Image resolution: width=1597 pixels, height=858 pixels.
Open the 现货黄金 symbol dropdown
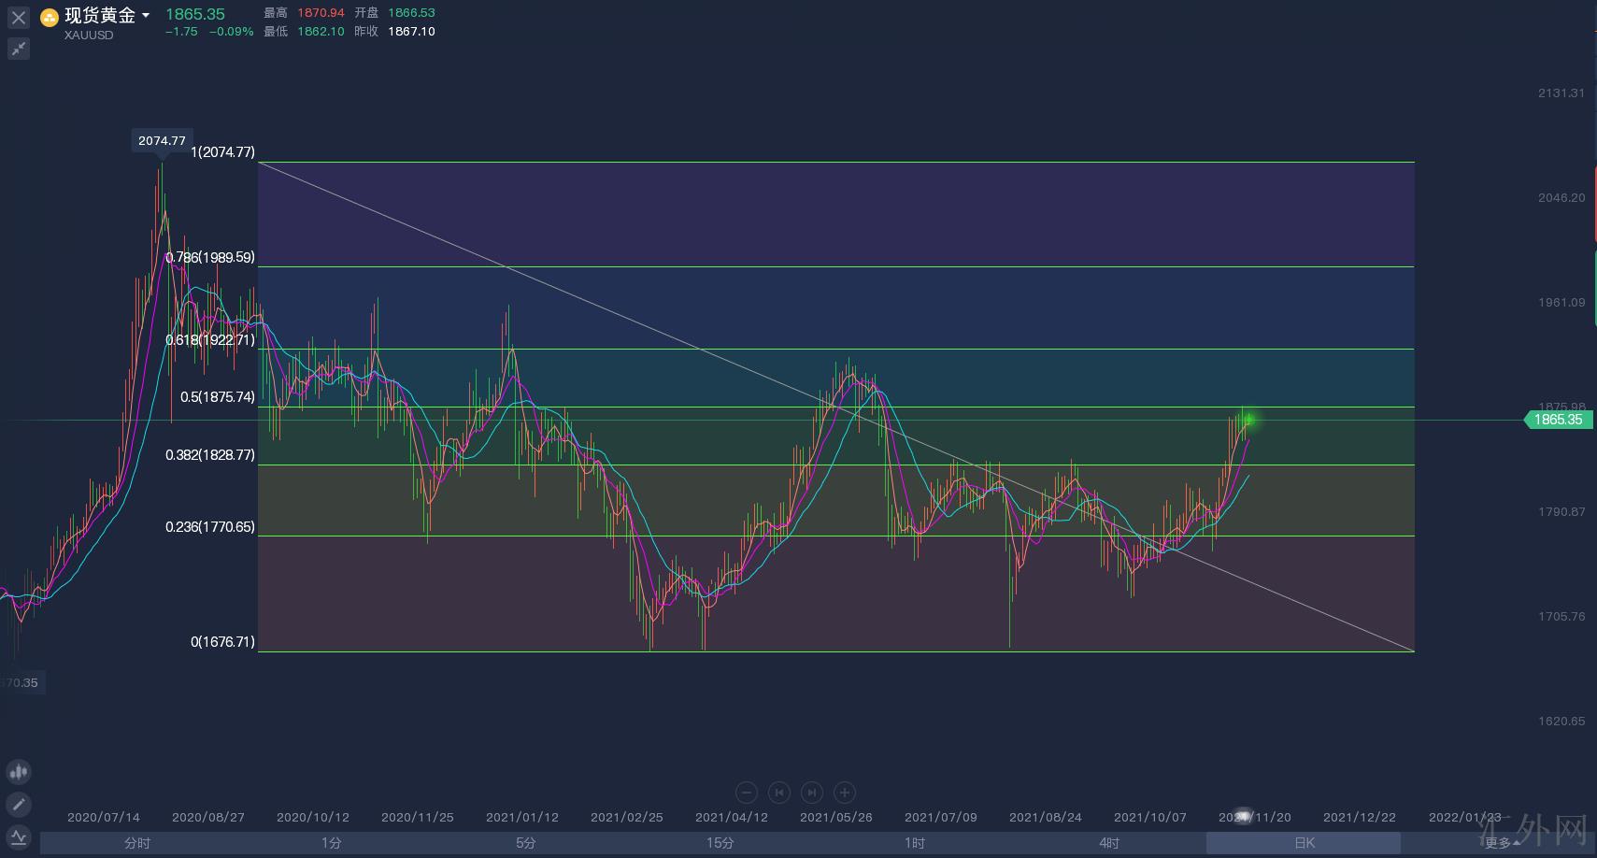(146, 16)
